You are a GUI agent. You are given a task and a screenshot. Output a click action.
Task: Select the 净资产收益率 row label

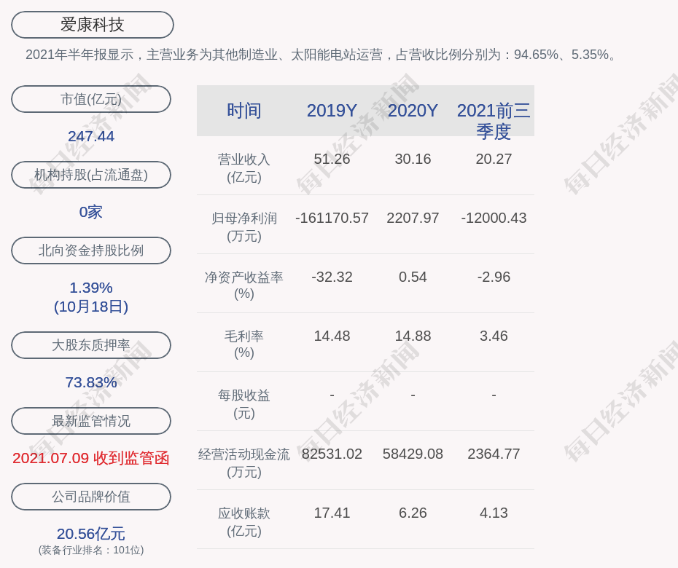(244, 285)
